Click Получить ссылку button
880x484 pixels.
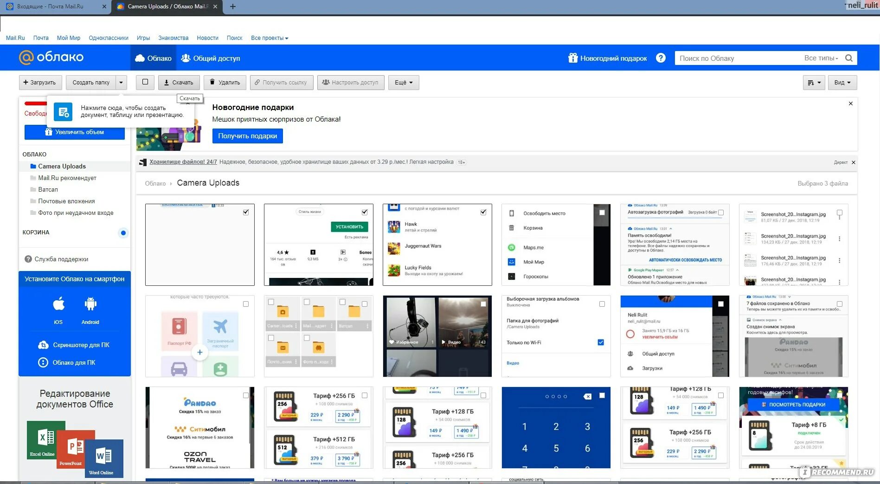282,83
